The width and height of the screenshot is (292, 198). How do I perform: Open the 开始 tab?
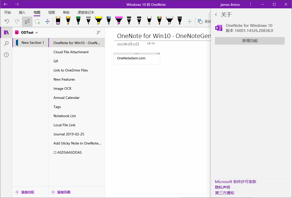(7, 12)
